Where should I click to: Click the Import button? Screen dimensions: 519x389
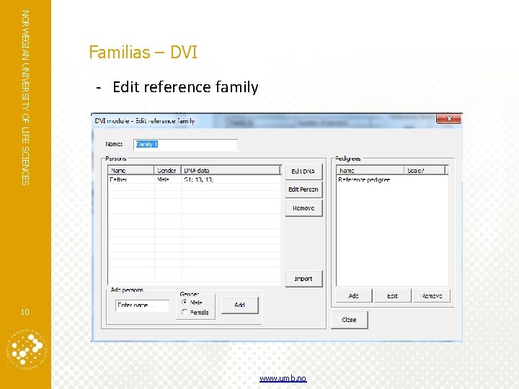[303, 279]
